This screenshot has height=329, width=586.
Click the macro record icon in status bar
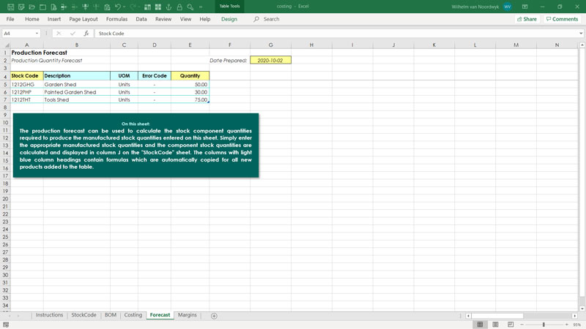(x=6, y=325)
